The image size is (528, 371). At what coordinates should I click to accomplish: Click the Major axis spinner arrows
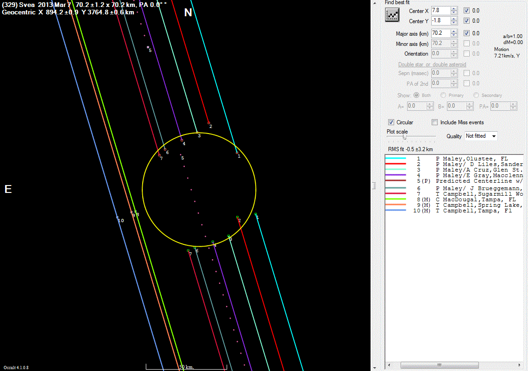point(454,33)
